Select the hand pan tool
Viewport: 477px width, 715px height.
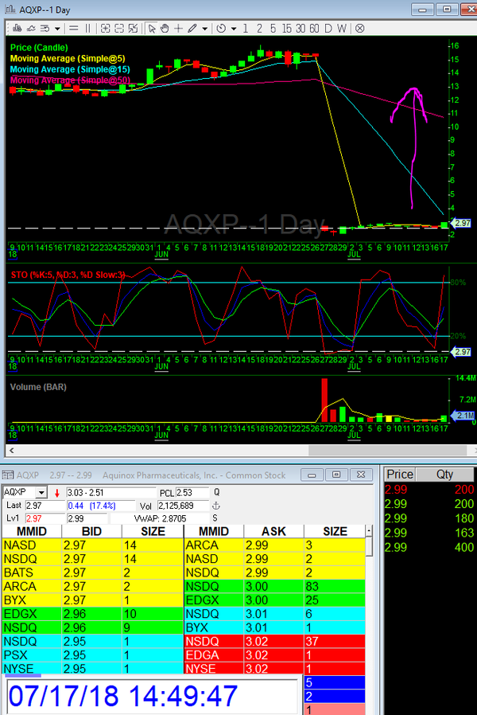coord(165,28)
